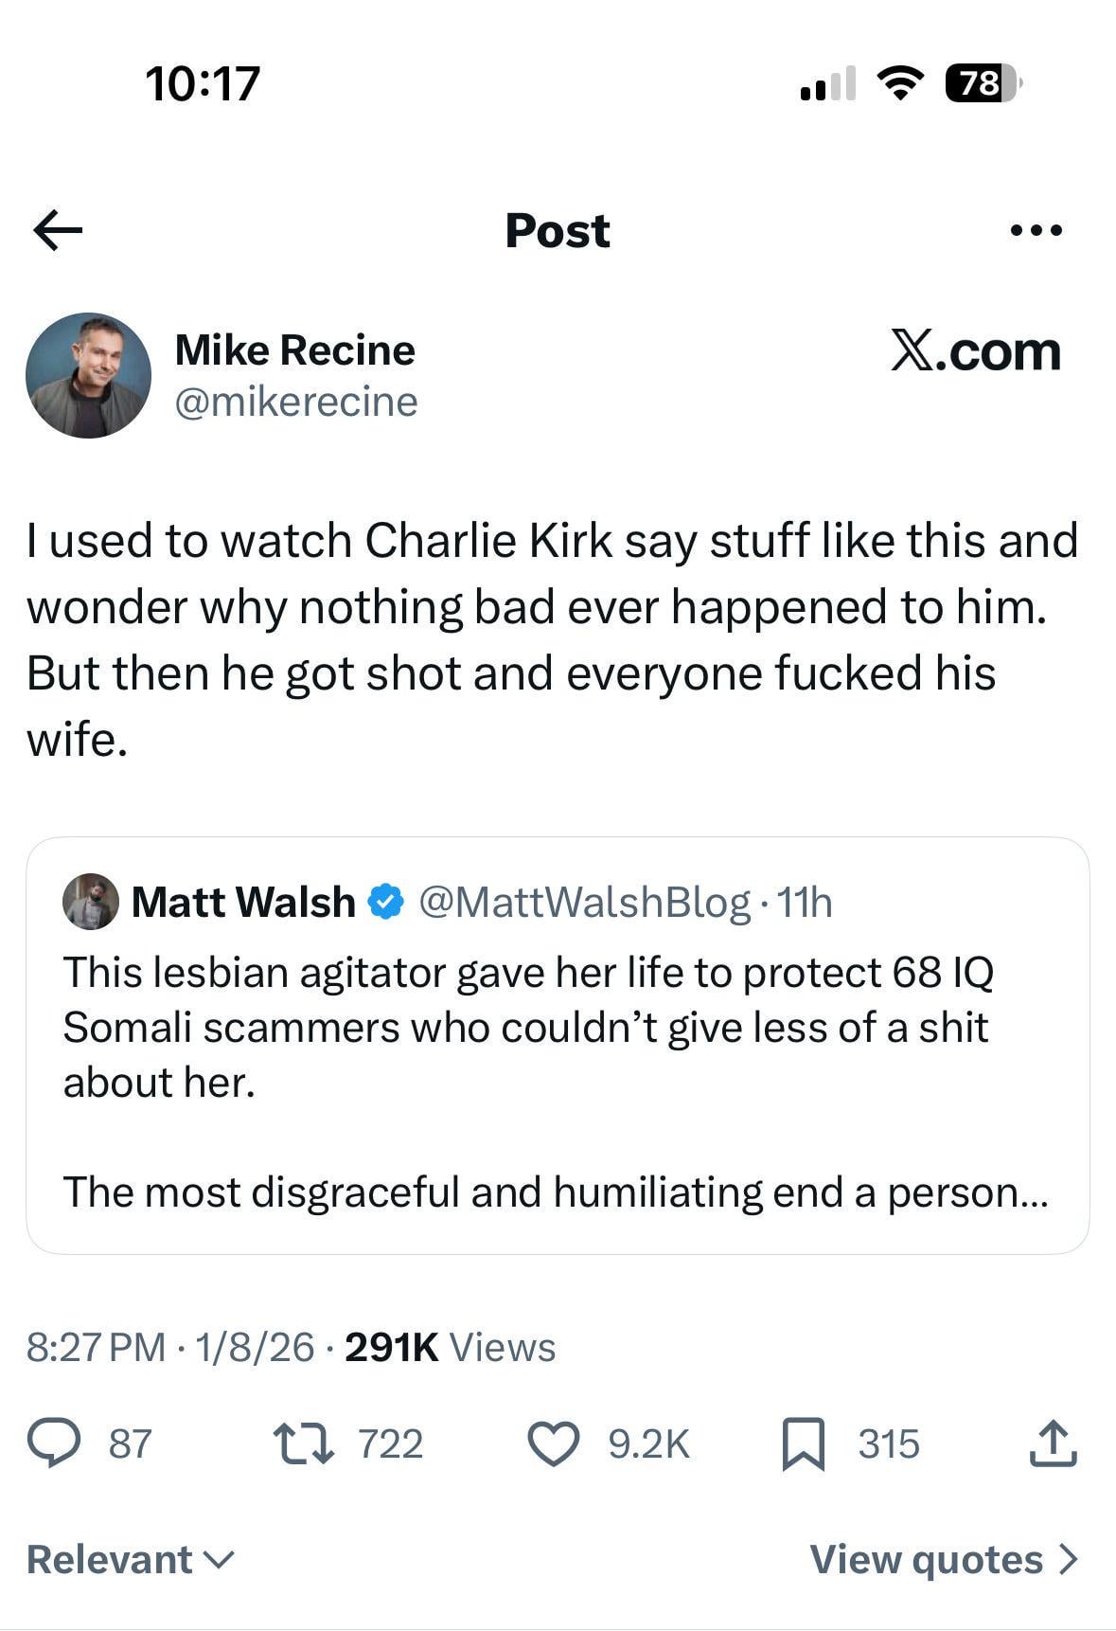Viewport: 1116px width, 1631px height.
Task: Open View quotes chevron link
Action: (x=944, y=1559)
